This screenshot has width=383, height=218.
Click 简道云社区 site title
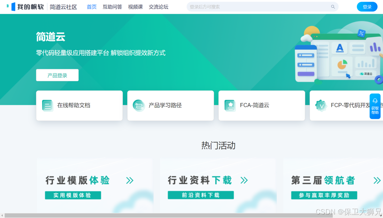[63, 7]
